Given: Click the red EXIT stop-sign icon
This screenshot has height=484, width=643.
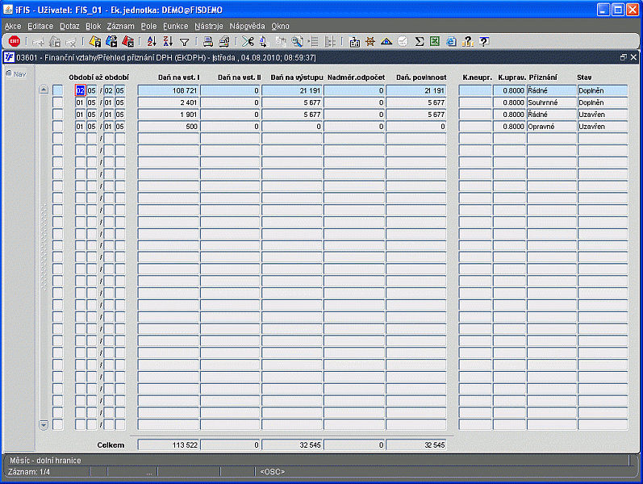Looking at the screenshot, I should coord(15,41).
